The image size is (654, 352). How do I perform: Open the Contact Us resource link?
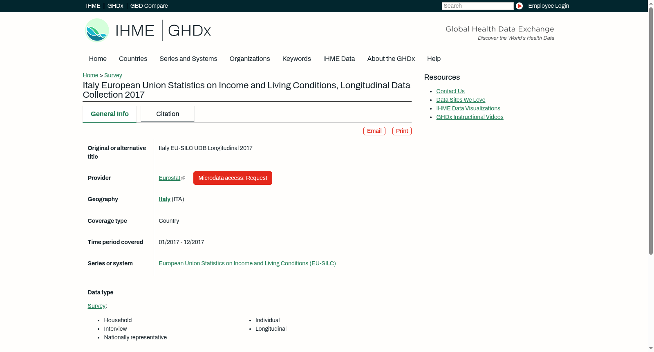click(x=450, y=91)
